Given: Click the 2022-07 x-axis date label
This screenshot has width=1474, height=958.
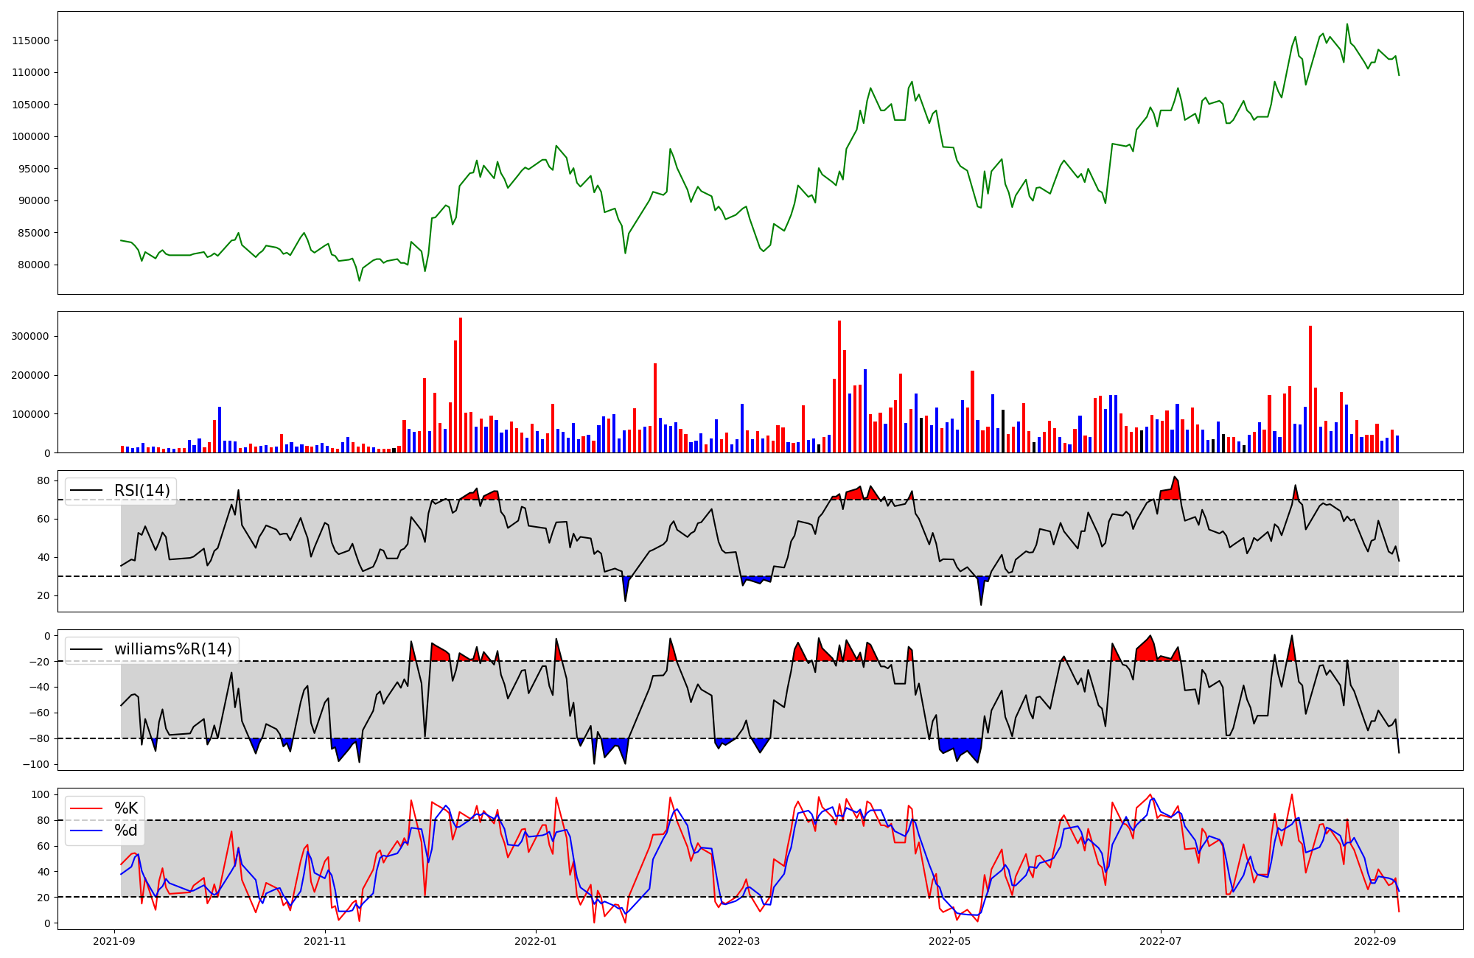Looking at the screenshot, I should tap(1161, 941).
